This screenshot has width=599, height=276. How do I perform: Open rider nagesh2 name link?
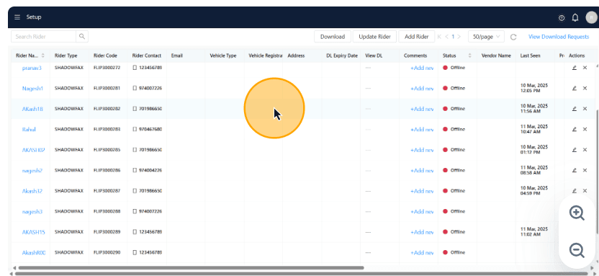32,171
